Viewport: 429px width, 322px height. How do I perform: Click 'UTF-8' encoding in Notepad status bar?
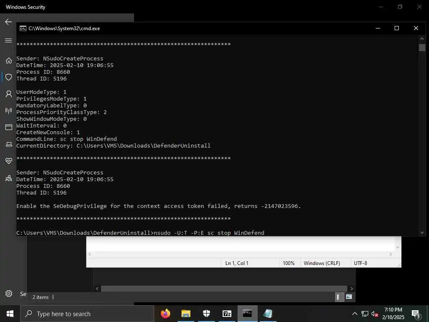click(360, 263)
